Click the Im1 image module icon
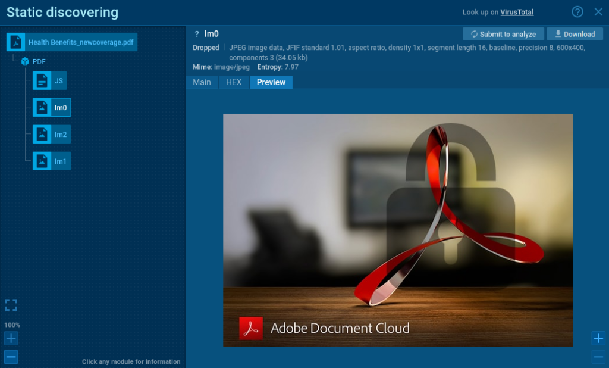This screenshot has height=368, width=609. click(42, 161)
